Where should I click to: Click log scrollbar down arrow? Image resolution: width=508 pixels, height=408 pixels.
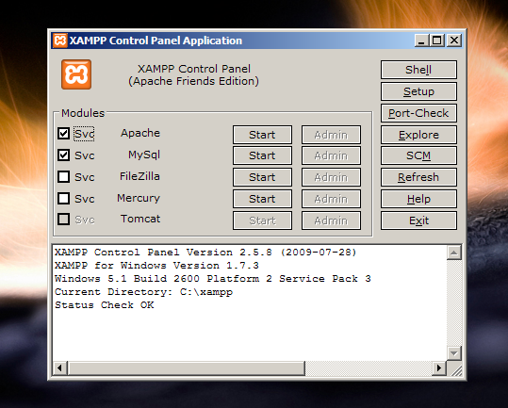click(x=454, y=353)
